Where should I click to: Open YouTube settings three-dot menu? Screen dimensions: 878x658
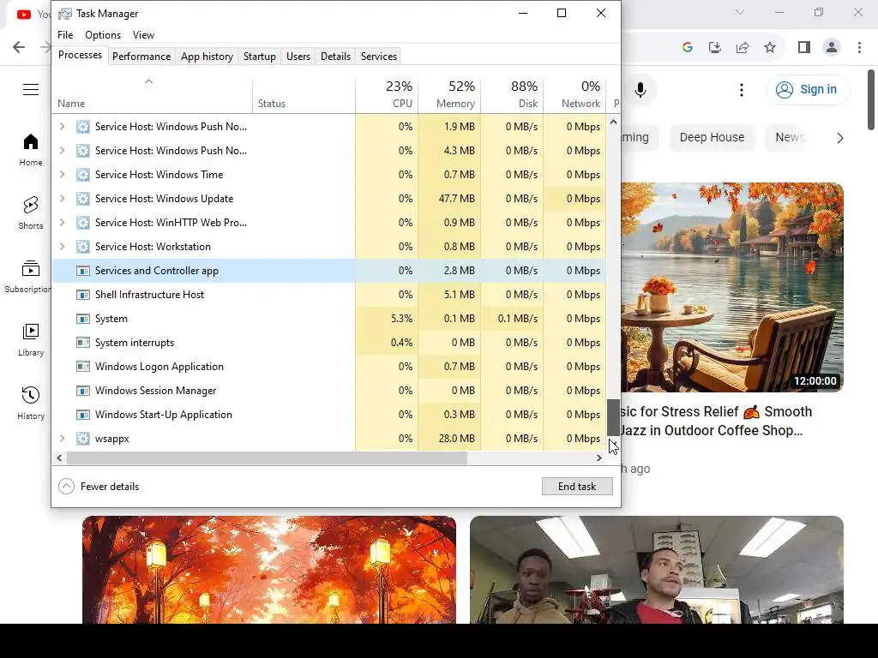point(742,89)
